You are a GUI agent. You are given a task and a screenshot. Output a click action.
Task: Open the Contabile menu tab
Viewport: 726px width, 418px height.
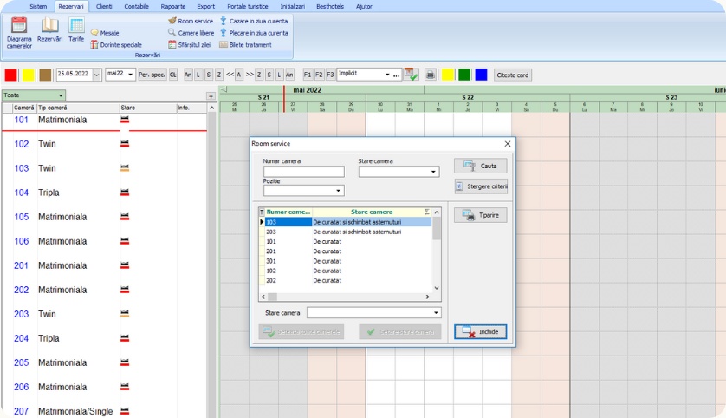[136, 6]
